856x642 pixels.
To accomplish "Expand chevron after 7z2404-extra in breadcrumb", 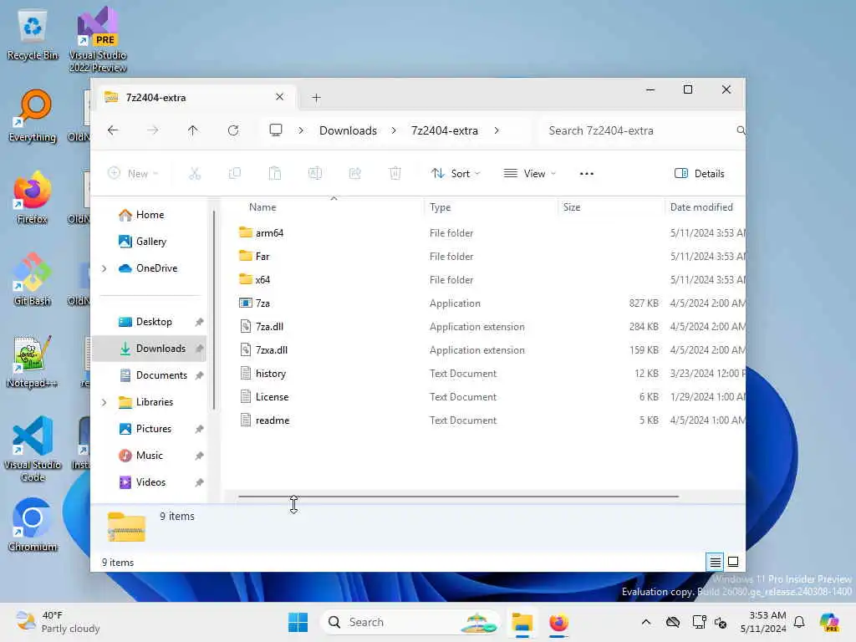I will click(x=497, y=130).
